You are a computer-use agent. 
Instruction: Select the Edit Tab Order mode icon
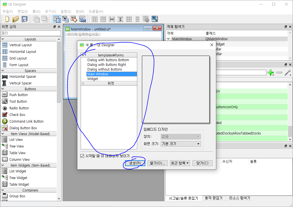point(82,19)
